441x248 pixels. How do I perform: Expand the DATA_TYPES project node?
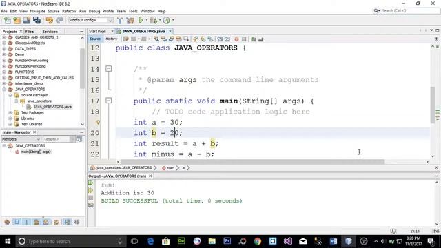click(x=4, y=49)
